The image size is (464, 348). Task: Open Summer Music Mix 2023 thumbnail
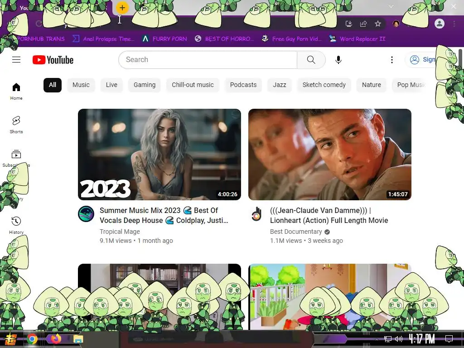click(x=159, y=155)
